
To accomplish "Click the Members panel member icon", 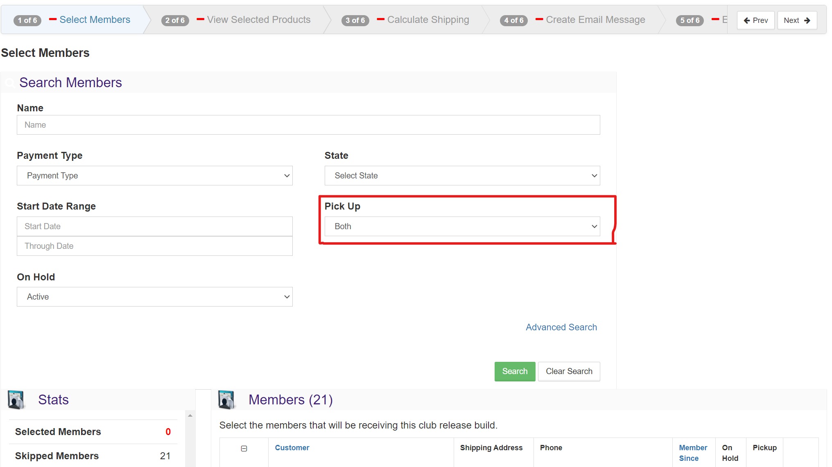I will (226, 400).
